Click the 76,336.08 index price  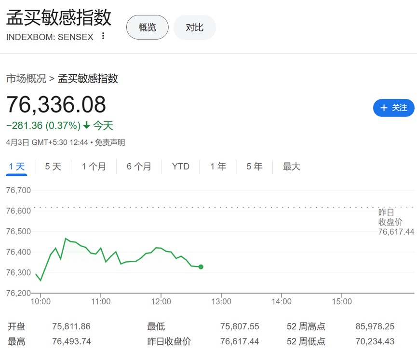coord(56,104)
